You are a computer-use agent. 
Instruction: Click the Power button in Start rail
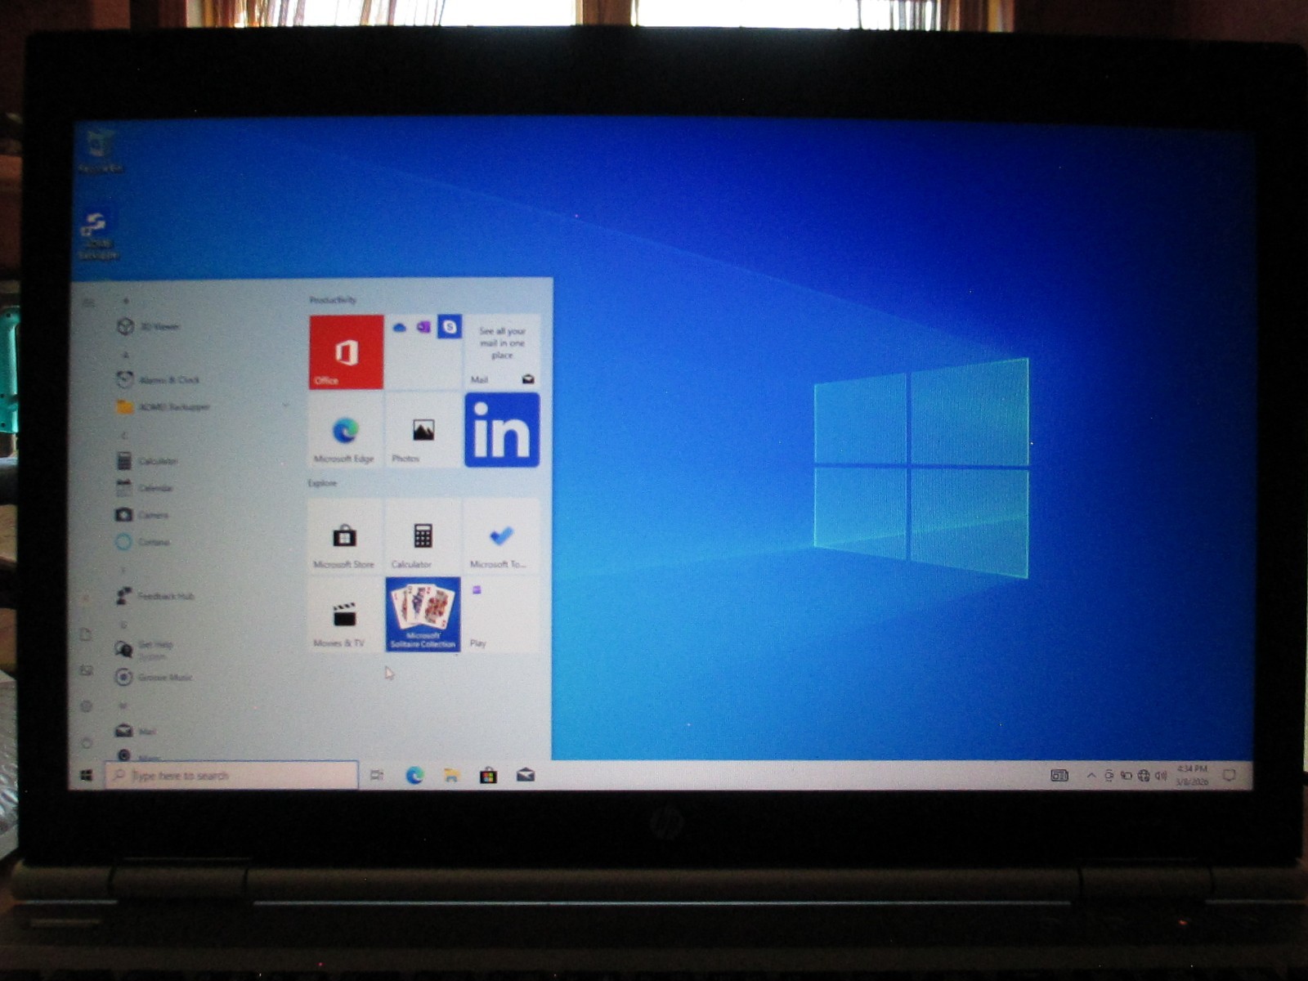(86, 743)
